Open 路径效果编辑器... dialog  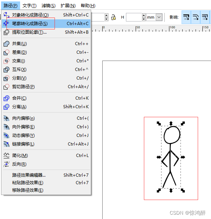click(x=46, y=175)
